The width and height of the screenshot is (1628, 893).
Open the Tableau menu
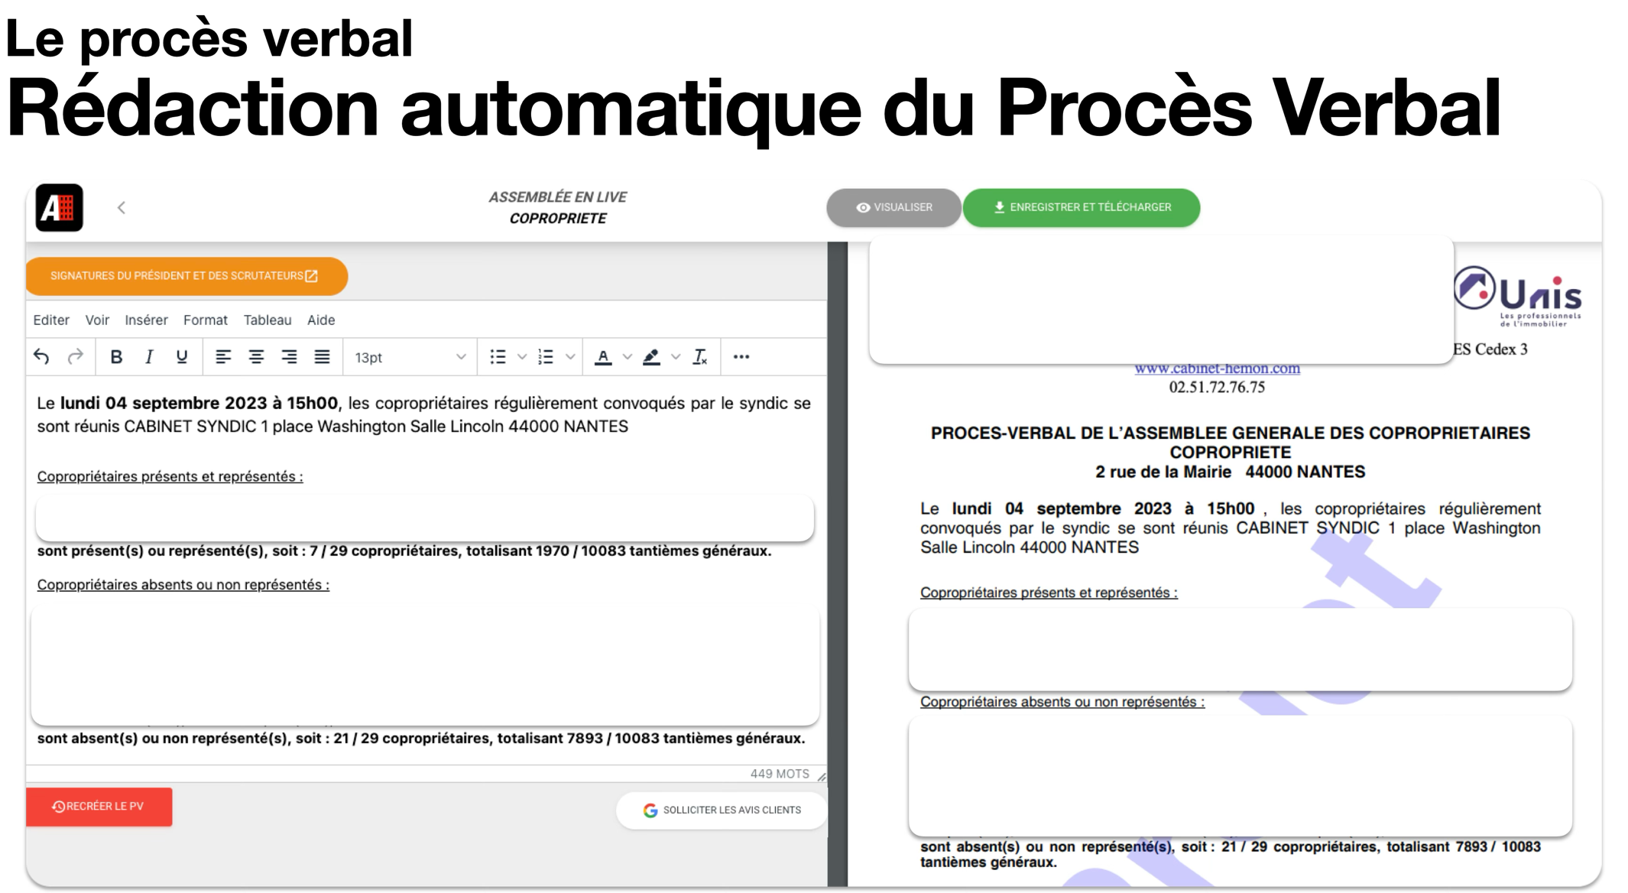click(x=267, y=320)
